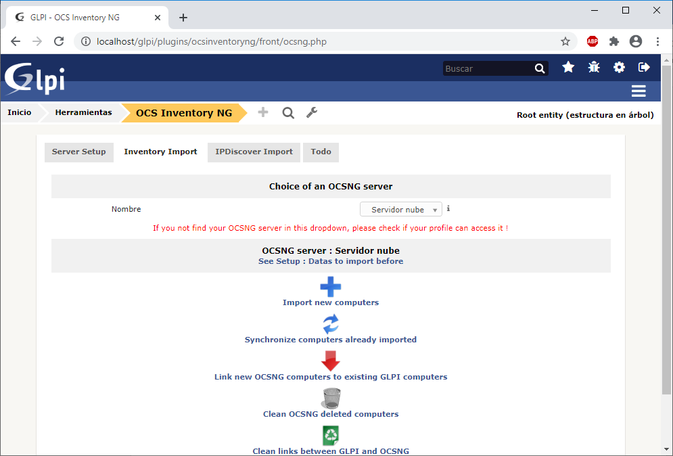Go to Inicio breadcrumb
673x456 pixels.
coord(20,112)
